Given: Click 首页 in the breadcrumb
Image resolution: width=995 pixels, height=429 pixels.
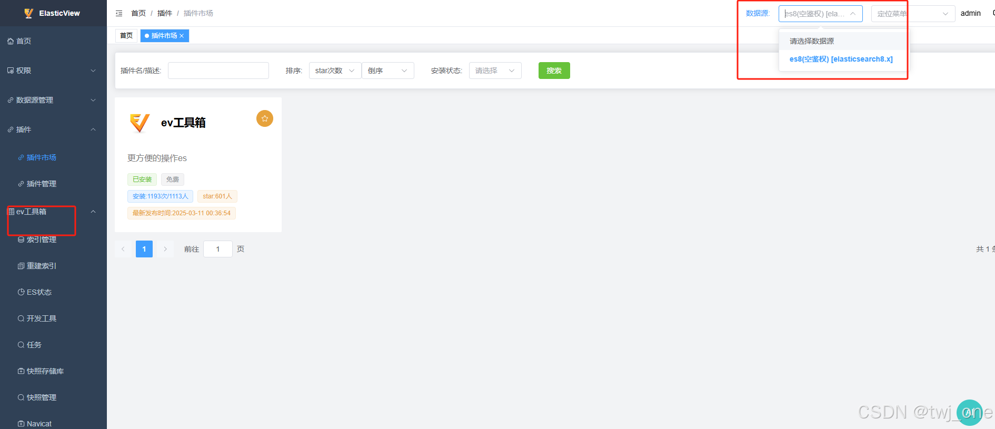Looking at the screenshot, I should (138, 13).
